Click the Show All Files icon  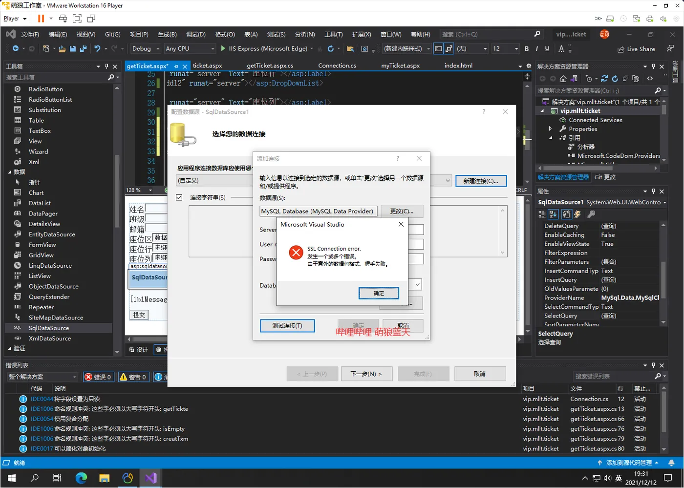click(636, 79)
